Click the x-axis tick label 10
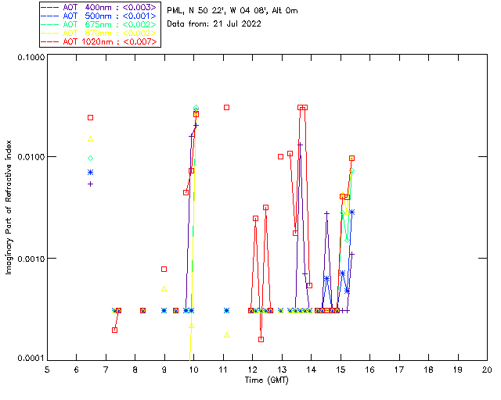The height and width of the screenshot is (400, 501). (x=193, y=370)
